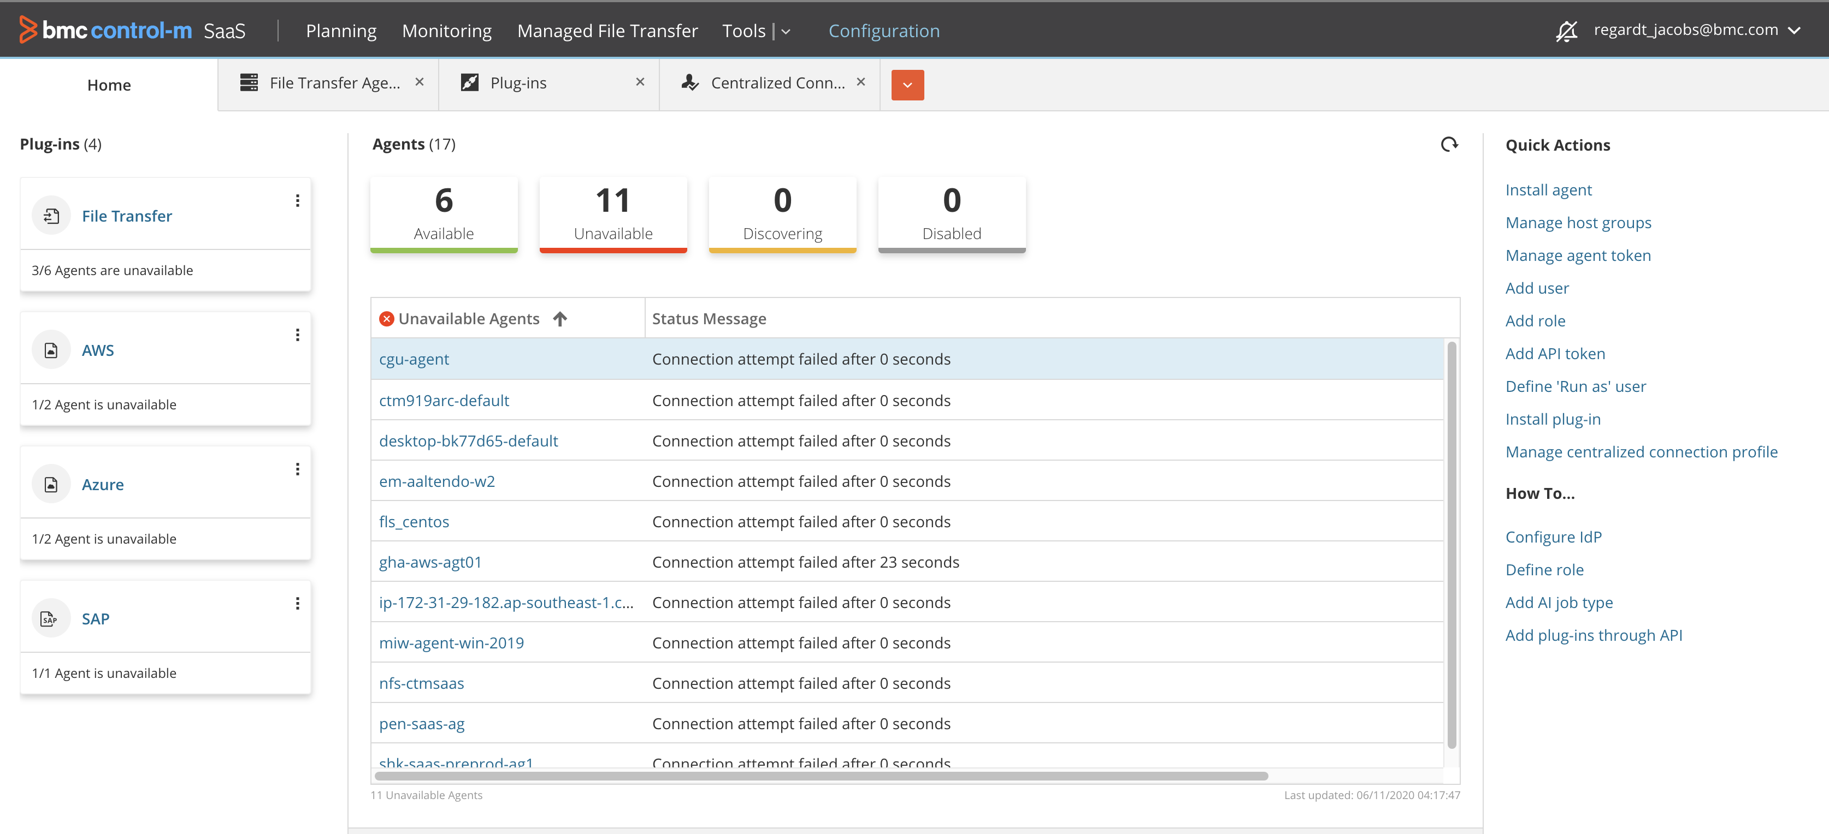Image resolution: width=1829 pixels, height=834 pixels.
Task: Open the kebab menu on the AWS card
Action: pos(298,335)
